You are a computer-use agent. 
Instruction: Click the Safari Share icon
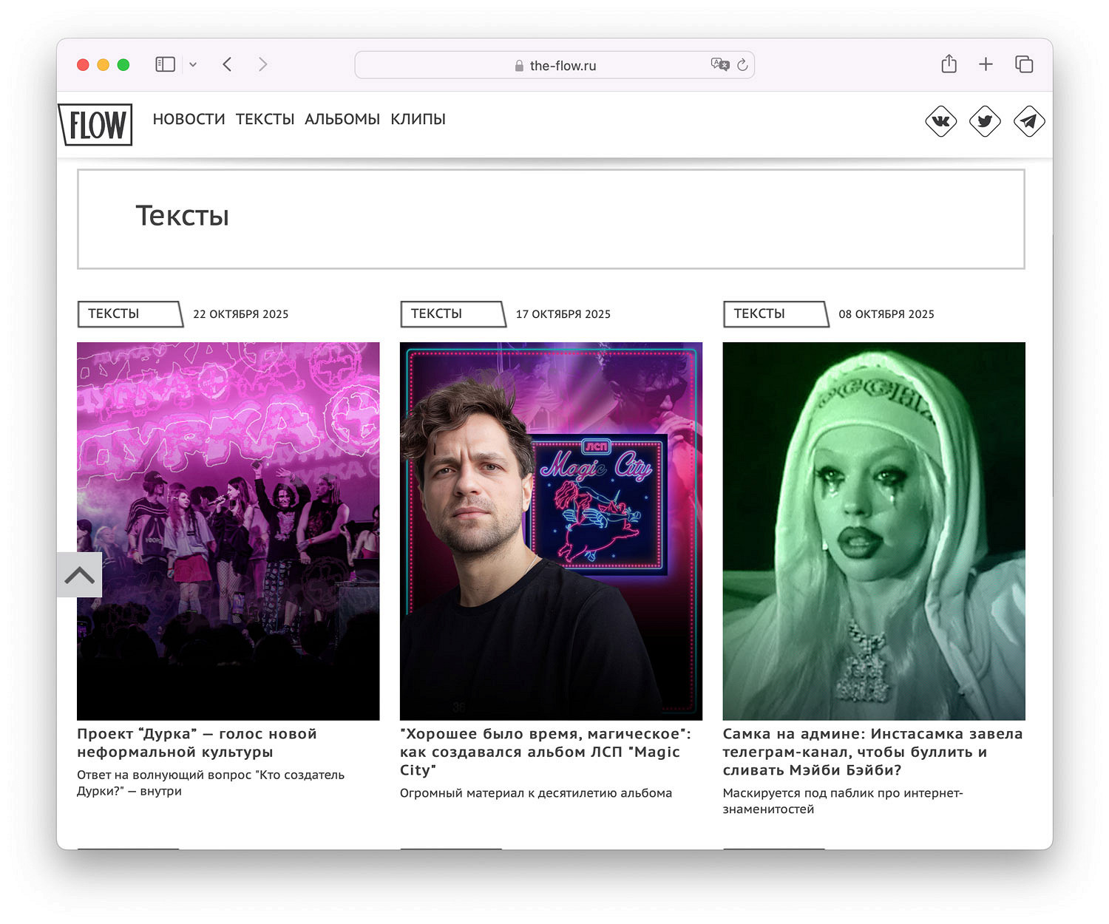tap(949, 64)
